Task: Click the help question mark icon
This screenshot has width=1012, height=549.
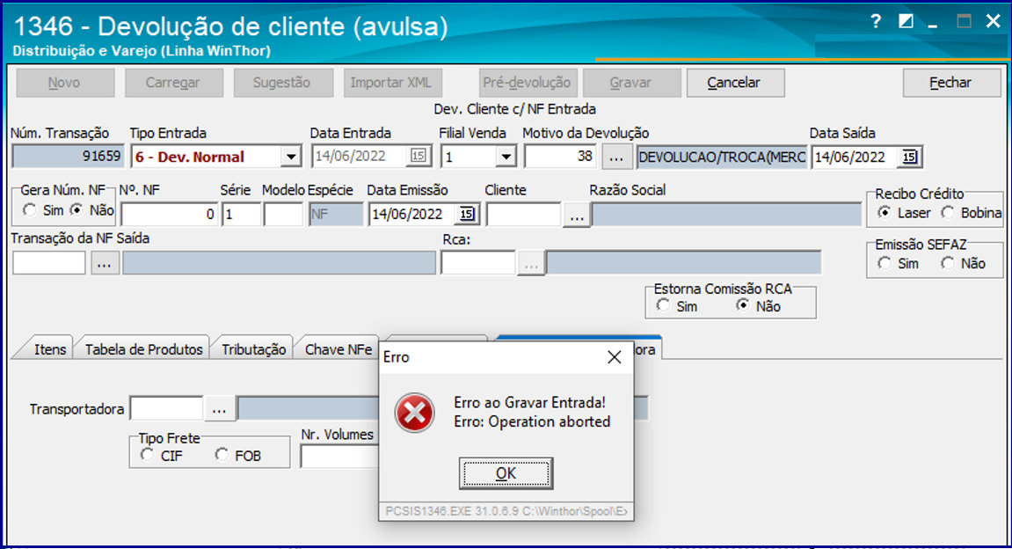Action: point(876,21)
